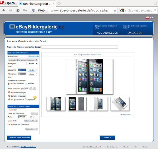Open footer link eBayBildergalerie.de

28,147
